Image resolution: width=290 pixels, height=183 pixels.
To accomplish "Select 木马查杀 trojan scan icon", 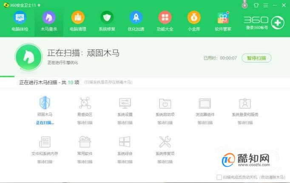I will (x=49, y=17).
